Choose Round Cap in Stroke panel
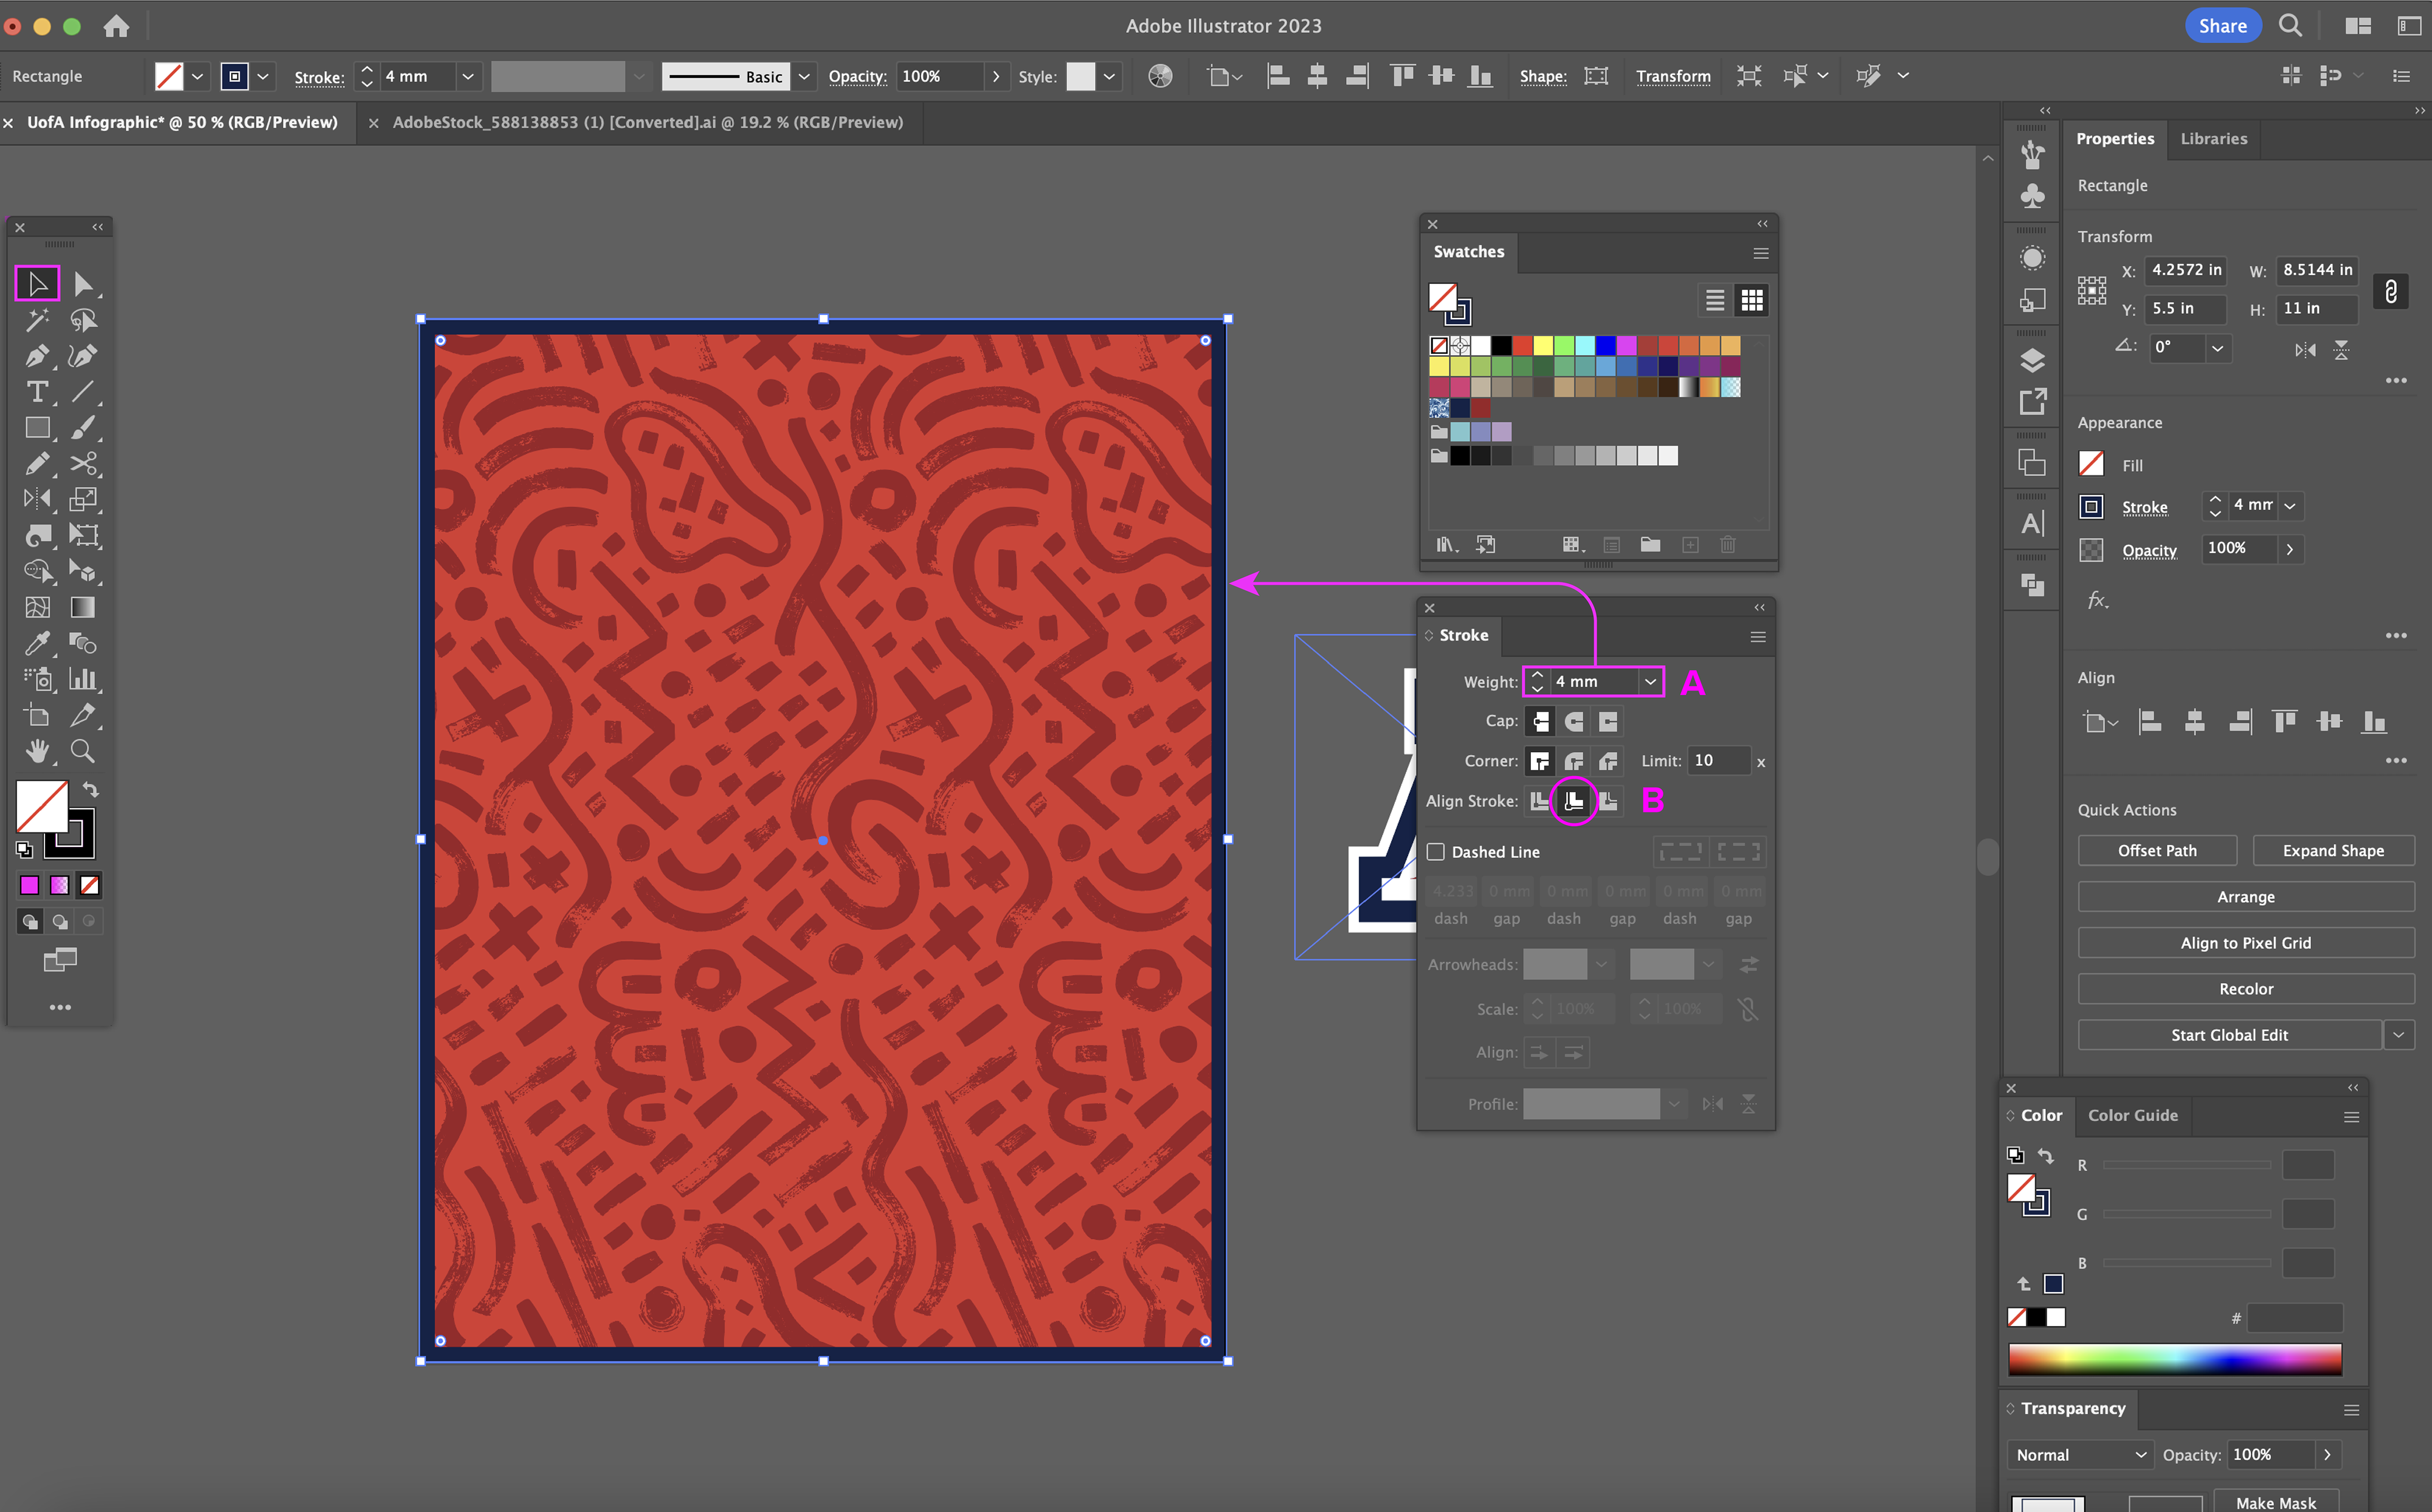The height and width of the screenshot is (1512, 2432). (1574, 721)
